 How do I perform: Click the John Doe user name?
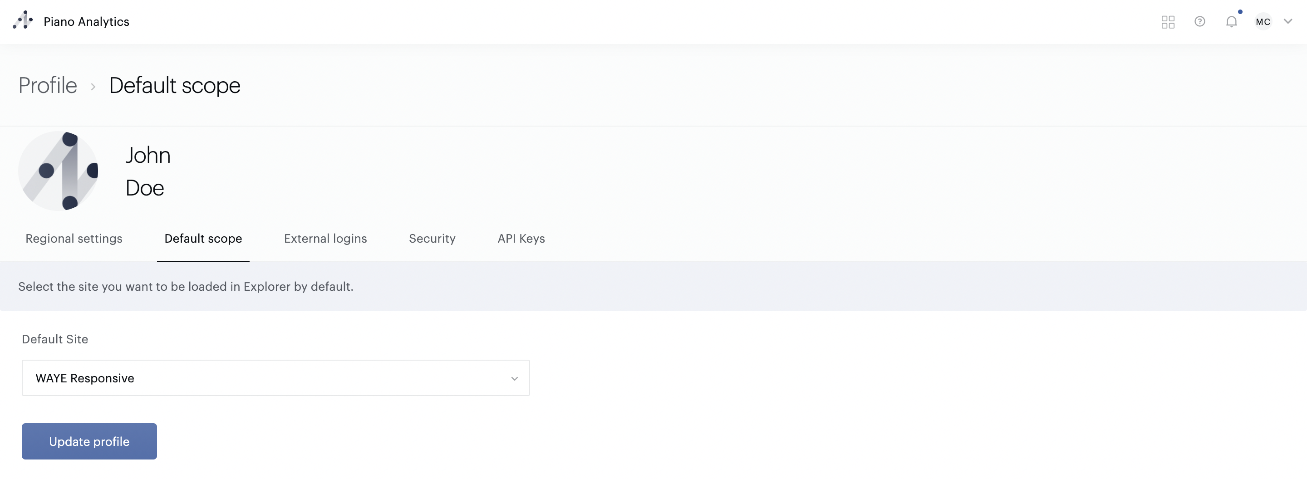(147, 171)
